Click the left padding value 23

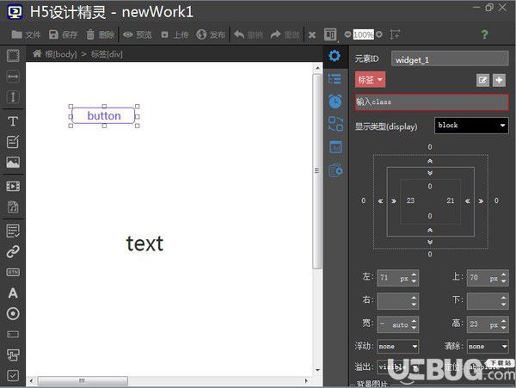pyautogui.click(x=410, y=200)
